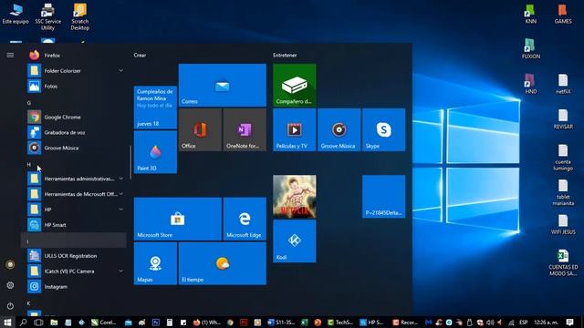Launch the Películas y TV tile
584x328 pixels.
pos(295,129)
